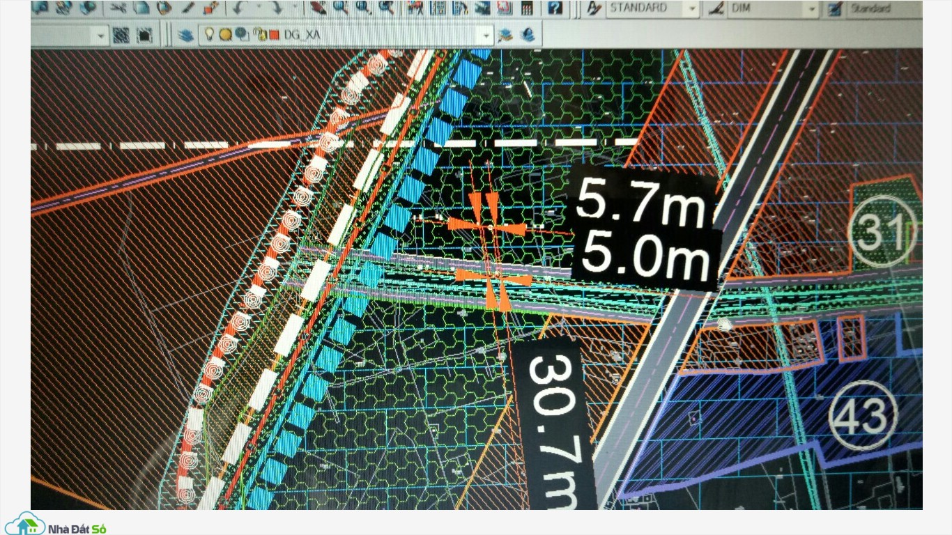952x535 pixels.
Task: Open the DesignCenter icon
Action: tap(438, 8)
